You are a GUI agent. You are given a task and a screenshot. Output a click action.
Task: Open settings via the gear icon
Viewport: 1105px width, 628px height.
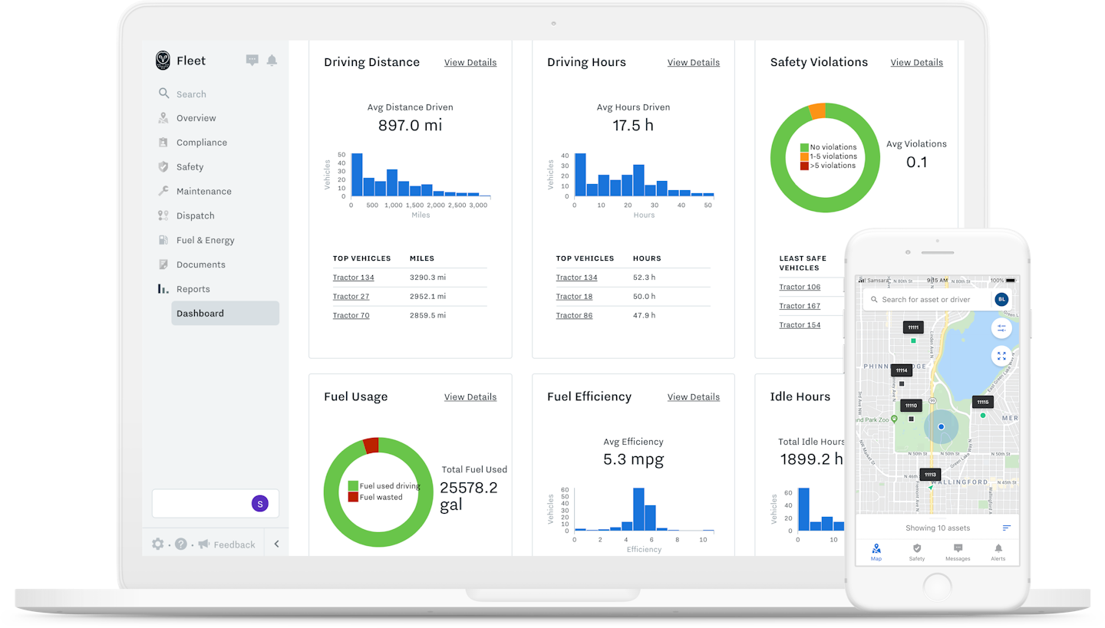coord(158,544)
